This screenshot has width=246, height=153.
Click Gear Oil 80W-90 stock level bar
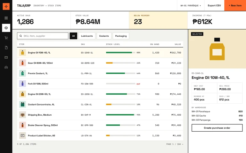(x=120, y=63)
